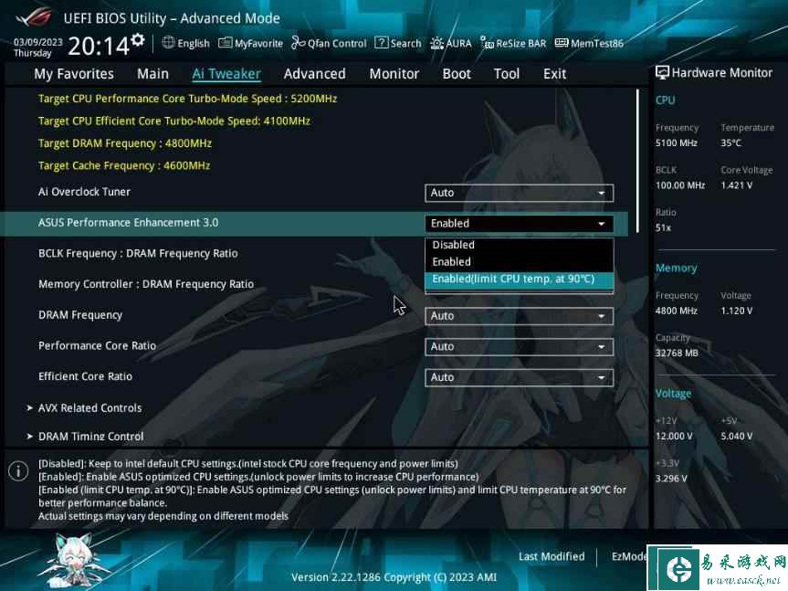The height and width of the screenshot is (591, 788).
Task: Expand AVX Related Controls submenu
Action: tap(89, 408)
